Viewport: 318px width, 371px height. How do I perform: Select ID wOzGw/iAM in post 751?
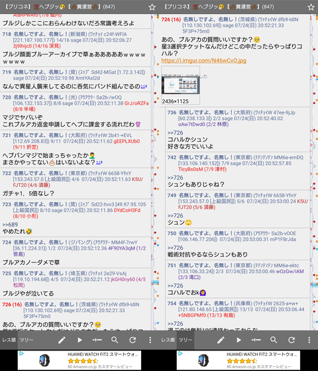point(290,271)
